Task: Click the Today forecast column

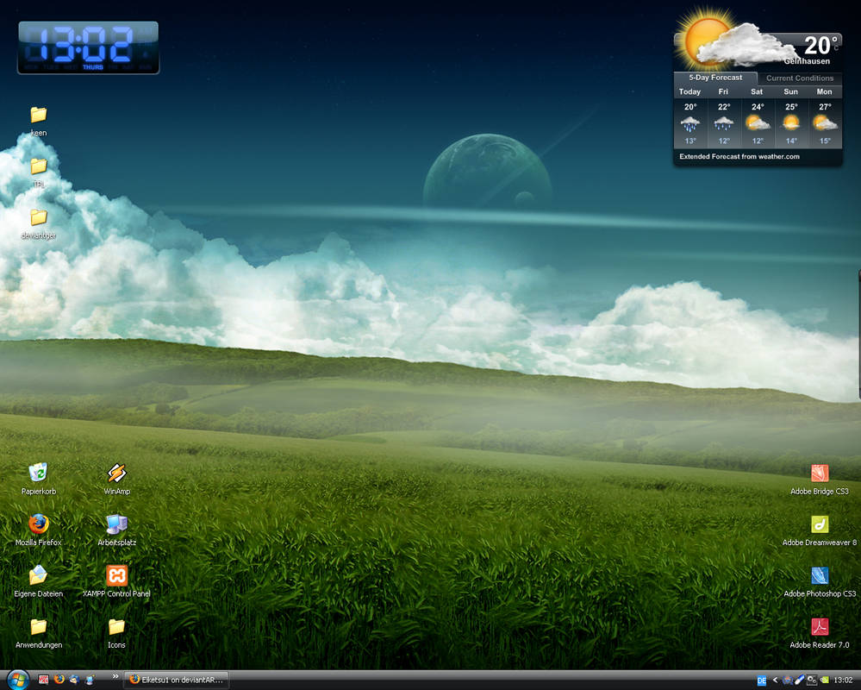Action: (x=690, y=116)
